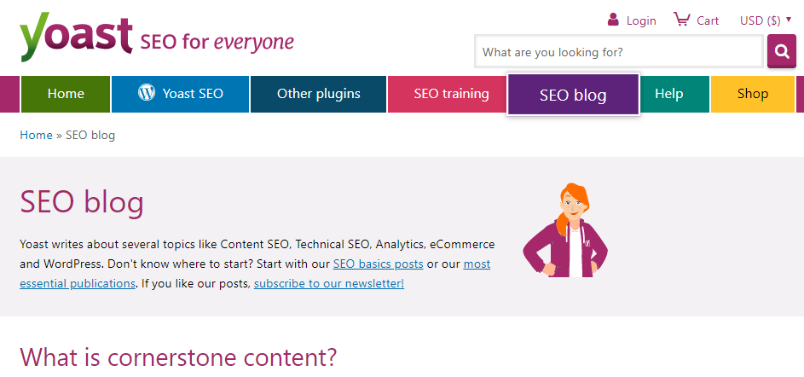The height and width of the screenshot is (377, 804).
Task: Click the shopping cart icon
Action: click(682, 20)
